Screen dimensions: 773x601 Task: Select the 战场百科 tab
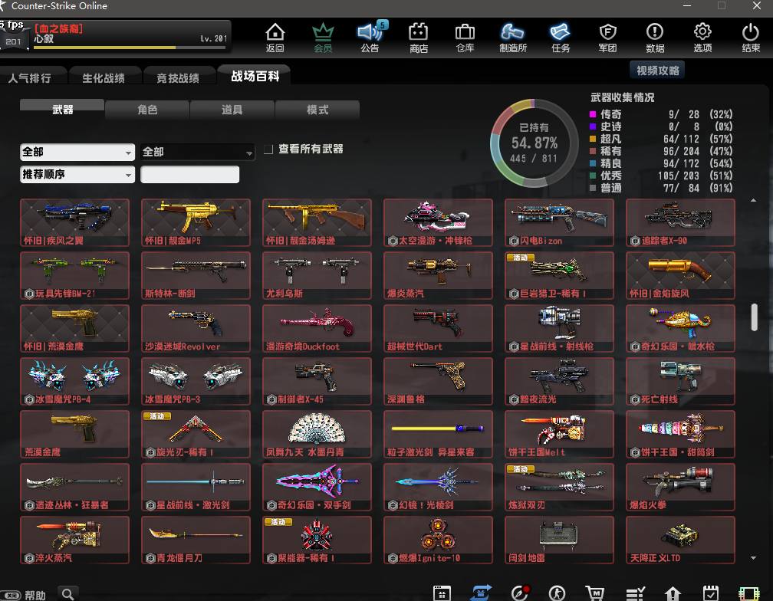(255, 76)
